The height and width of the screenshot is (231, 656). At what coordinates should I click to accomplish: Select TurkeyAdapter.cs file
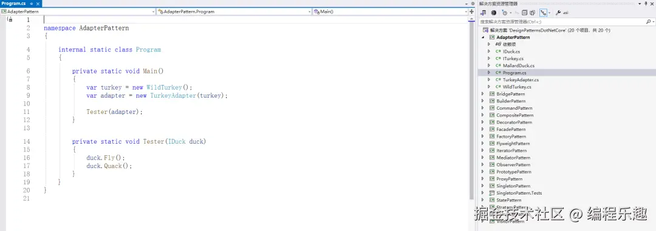tap(521, 80)
